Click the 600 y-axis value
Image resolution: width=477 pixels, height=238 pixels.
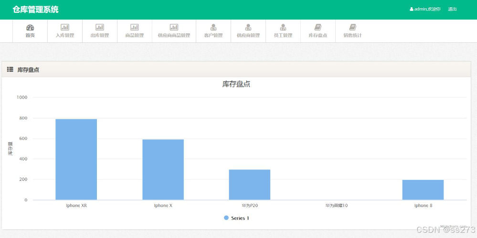[x=23, y=139]
